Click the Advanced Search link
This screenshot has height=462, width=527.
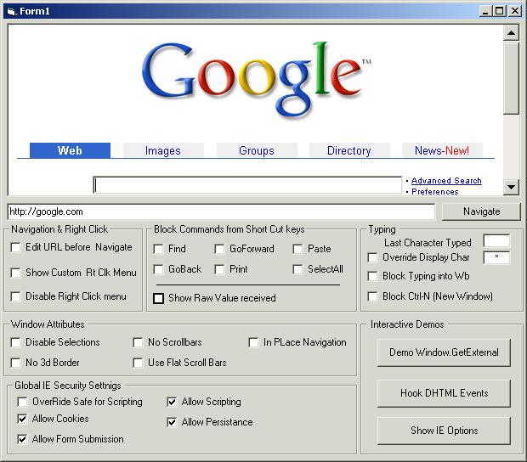(446, 181)
